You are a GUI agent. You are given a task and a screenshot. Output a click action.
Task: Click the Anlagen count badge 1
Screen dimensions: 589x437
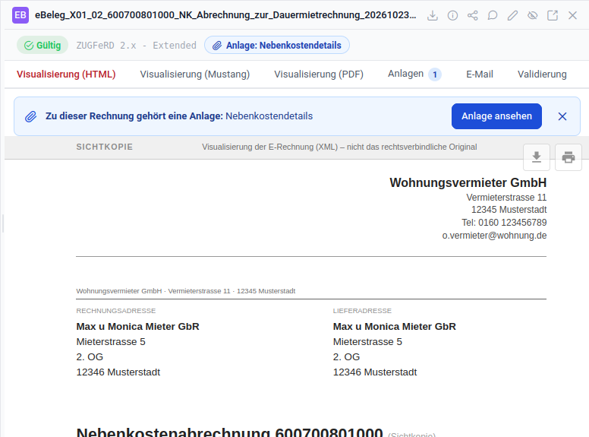pyautogui.click(x=435, y=74)
